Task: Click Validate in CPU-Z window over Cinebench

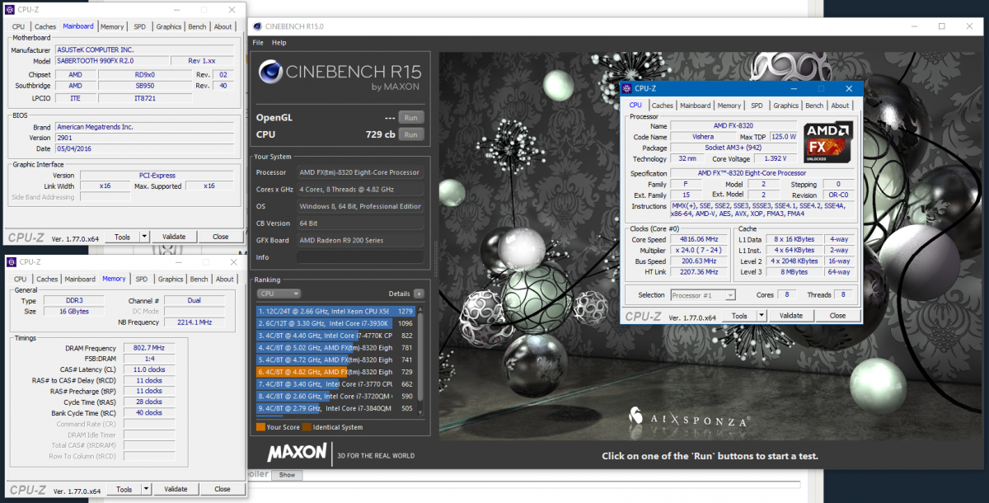Action: [x=791, y=316]
